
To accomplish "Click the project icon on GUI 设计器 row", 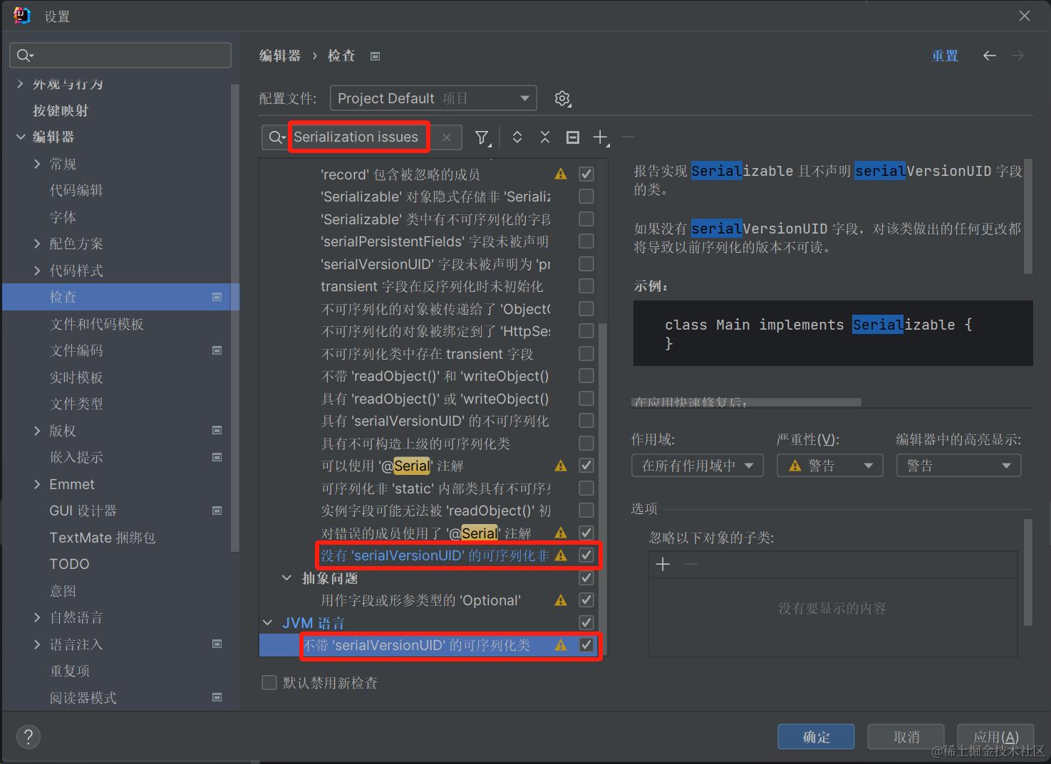I will click(x=217, y=511).
